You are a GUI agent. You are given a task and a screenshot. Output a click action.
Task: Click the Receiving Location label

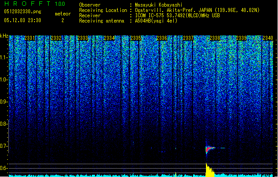click(103, 10)
